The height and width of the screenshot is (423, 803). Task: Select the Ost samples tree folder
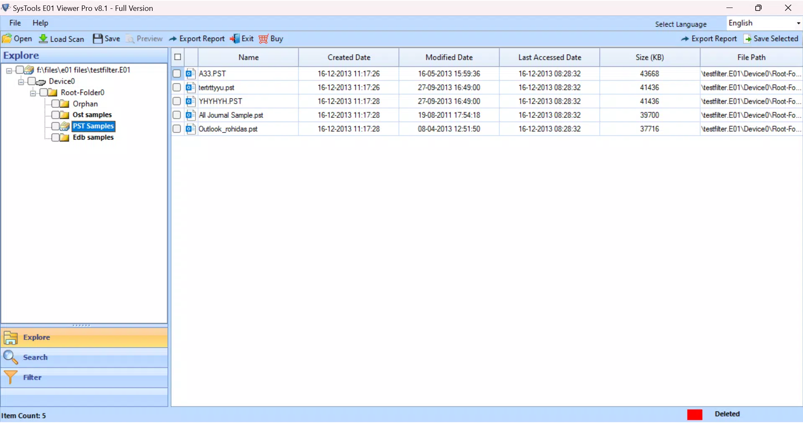92,115
